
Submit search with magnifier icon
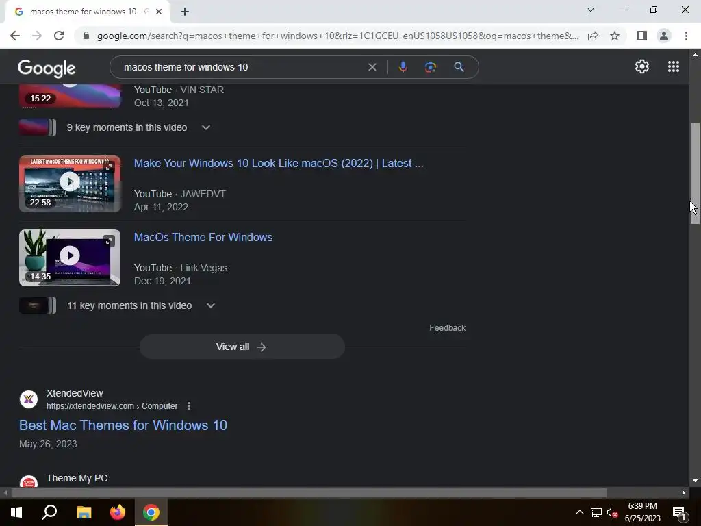point(459,67)
